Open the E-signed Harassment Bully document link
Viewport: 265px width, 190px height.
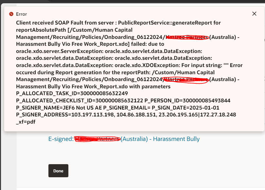click(124, 139)
